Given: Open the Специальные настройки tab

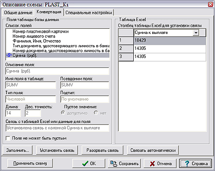Looking at the screenshot, I should pyautogui.click(x=89, y=12).
